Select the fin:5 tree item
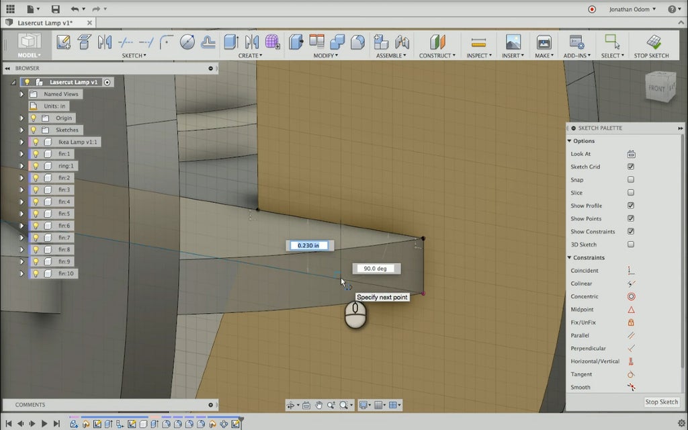The width and height of the screenshot is (688, 430). pyautogui.click(x=64, y=214)
